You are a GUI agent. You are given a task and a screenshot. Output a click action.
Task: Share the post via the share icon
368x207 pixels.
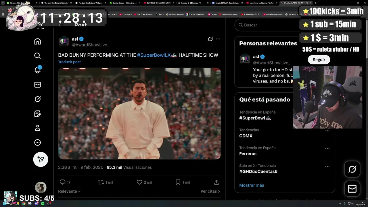pos(216,182)
